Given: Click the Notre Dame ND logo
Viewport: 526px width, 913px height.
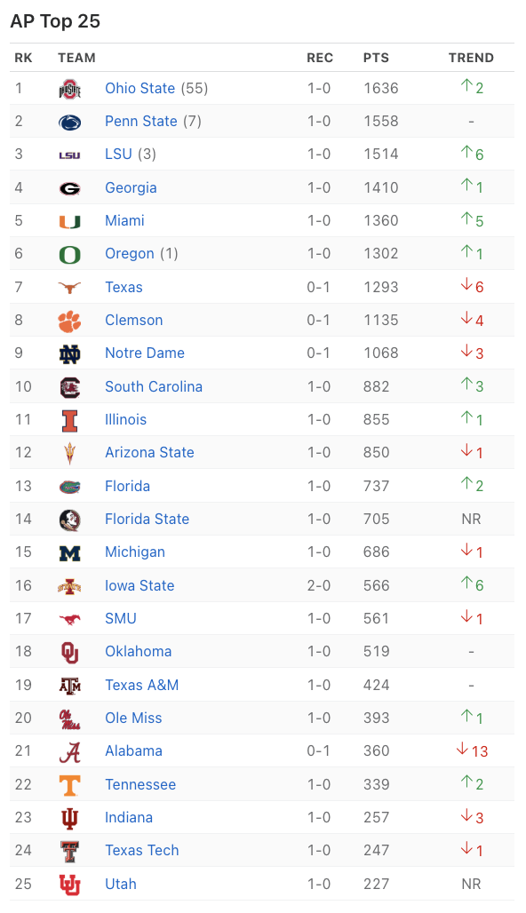Looking at the screenshot, I should click(x=70, y=353).
